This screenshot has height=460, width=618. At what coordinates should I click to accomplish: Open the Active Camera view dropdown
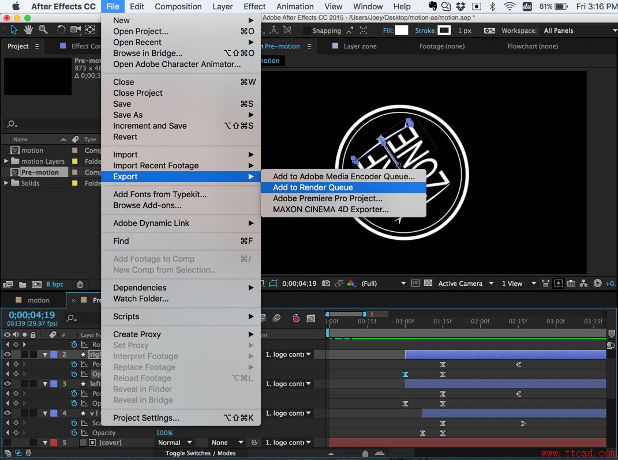click(x=466, y=284)
